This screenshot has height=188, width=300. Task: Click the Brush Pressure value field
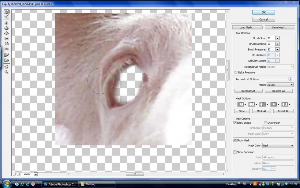coord(271,49)
